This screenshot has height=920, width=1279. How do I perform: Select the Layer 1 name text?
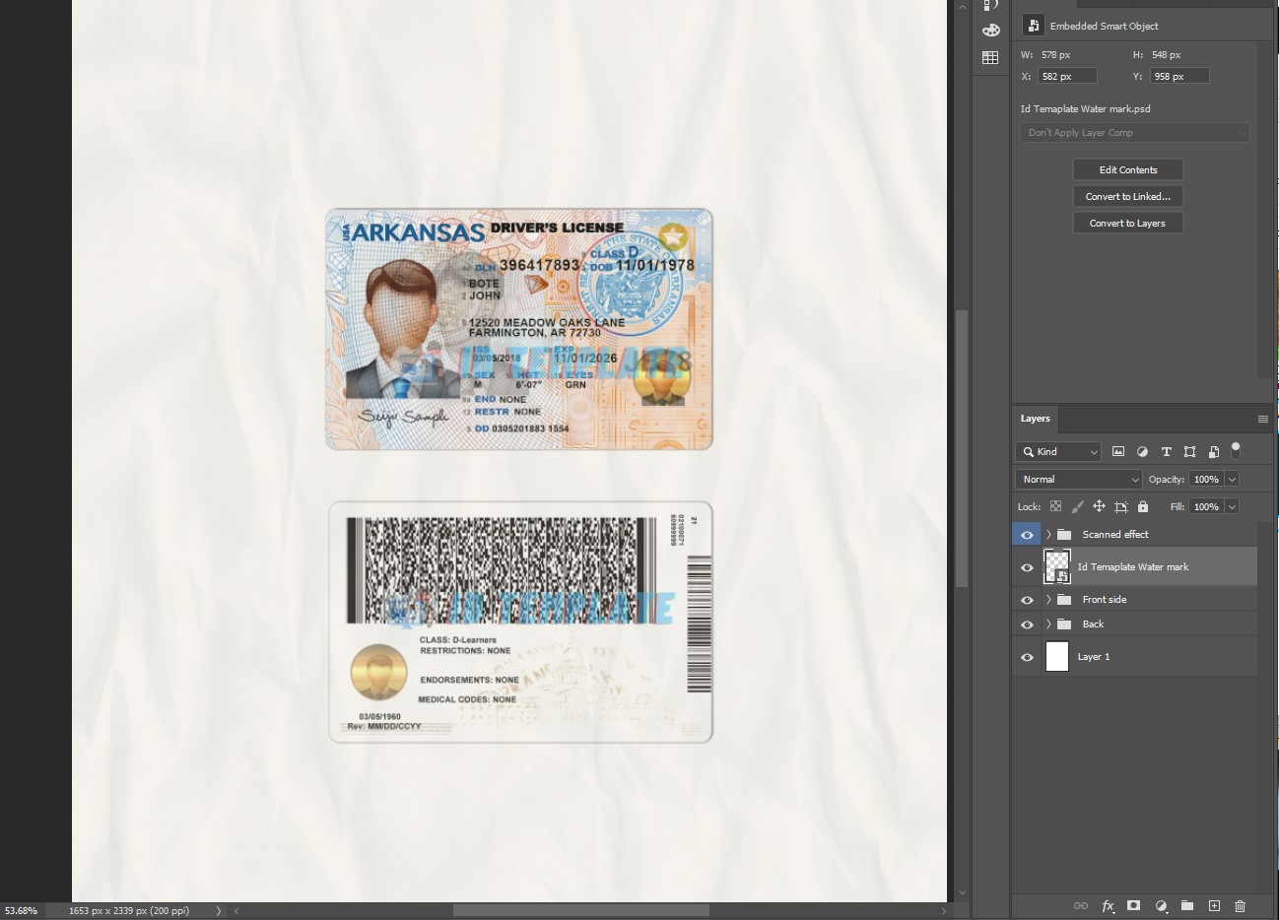point(1094,656)
